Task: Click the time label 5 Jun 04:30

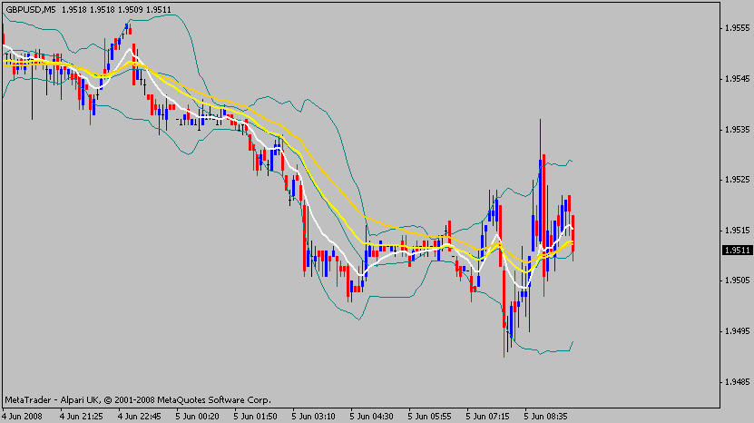Action: [371, 417]
